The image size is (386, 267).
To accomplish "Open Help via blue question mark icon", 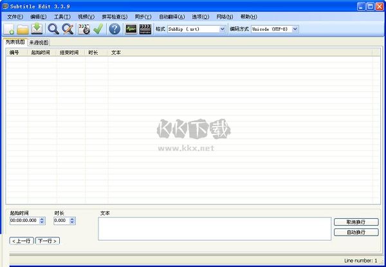I will pyautogui.click(x=115, y=29).
